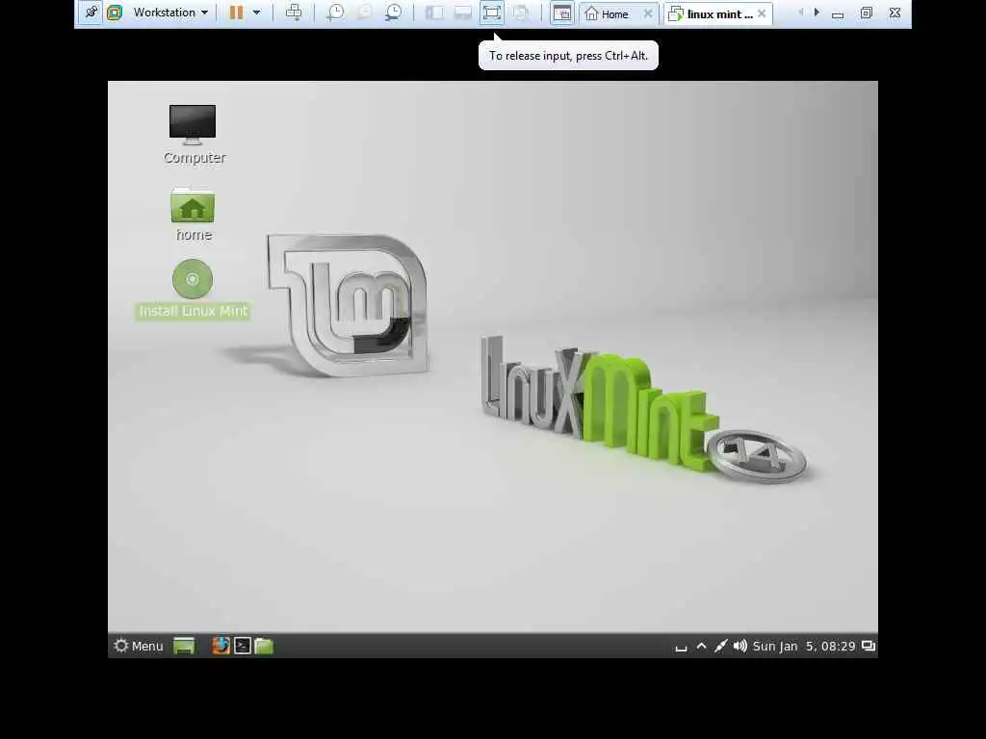Image resolution: width=986 pixels, height=739 pixels.
Task: Open the Mint Menu
Action: 139,646
